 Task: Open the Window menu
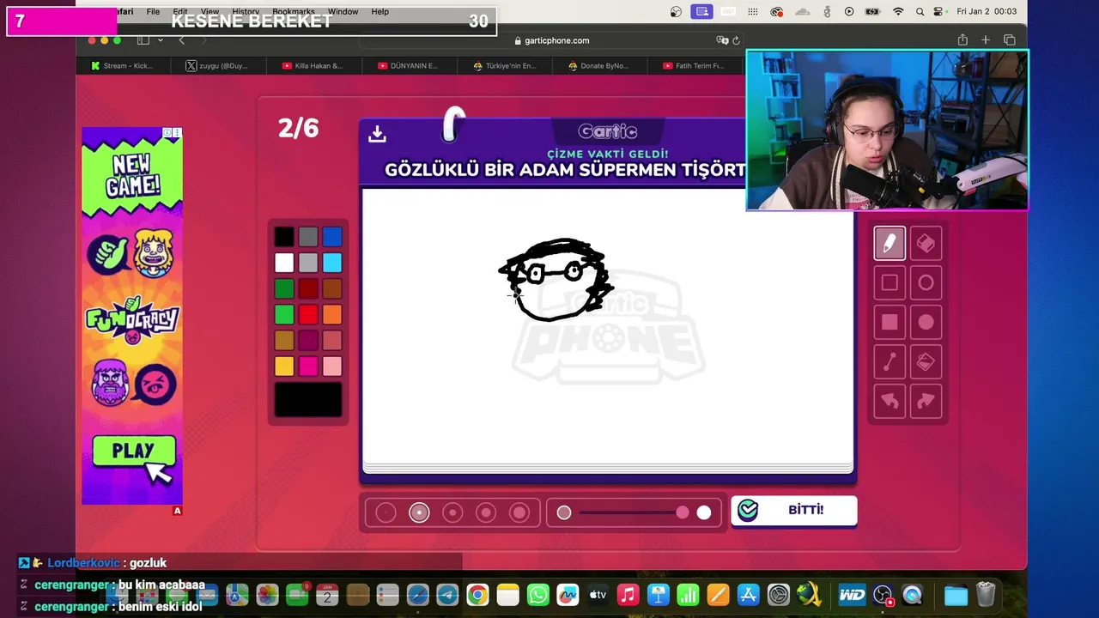343,11
